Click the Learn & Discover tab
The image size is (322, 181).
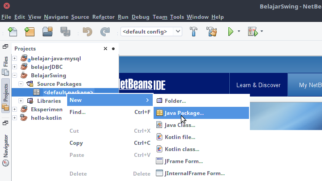pyautogui.click(x=258, y=85)
